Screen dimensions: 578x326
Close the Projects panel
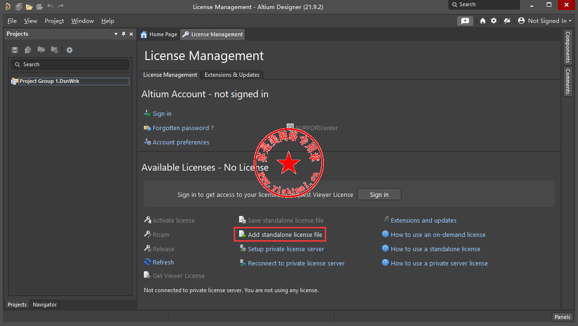click(131, 34)
